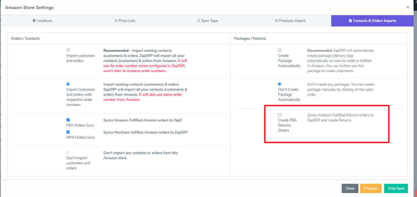Select Import customers and orders radio
417x197 pixels.
point(68,50)
